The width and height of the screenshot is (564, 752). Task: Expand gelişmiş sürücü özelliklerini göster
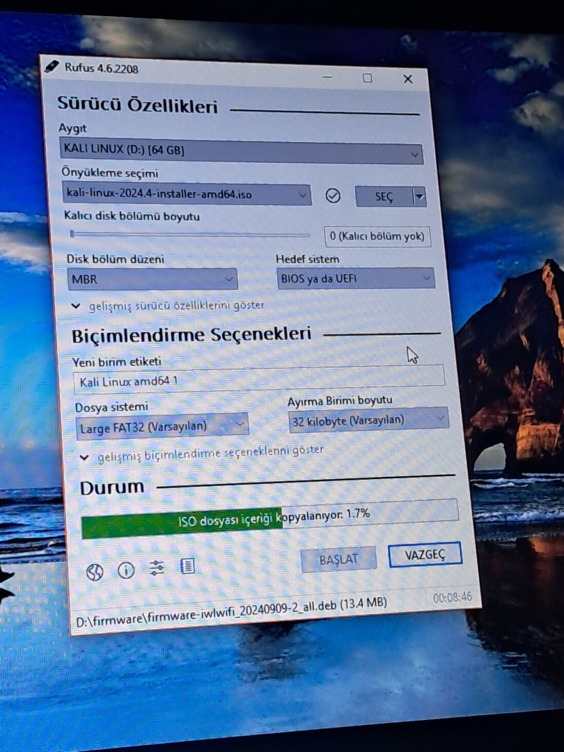click(x=169, y=306)
